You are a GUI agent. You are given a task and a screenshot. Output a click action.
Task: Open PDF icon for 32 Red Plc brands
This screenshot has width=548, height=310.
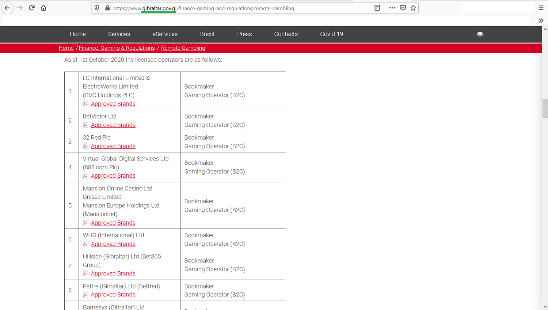click(85, 146)
